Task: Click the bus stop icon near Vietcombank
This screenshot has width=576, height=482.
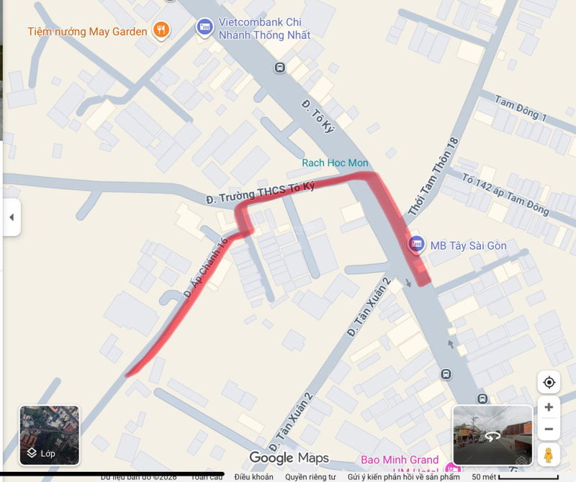Action: click(x=280, y=68)
